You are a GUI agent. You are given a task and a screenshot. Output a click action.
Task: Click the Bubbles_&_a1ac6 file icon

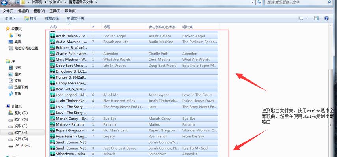[x=52, y=48]
